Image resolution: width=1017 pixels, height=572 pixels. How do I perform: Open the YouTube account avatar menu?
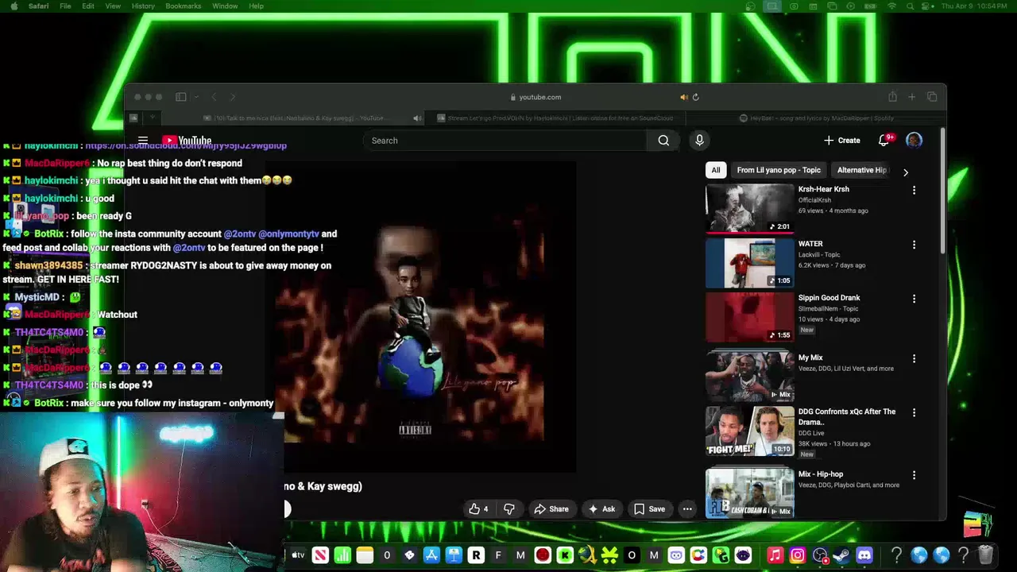click(x=914, y=141)
